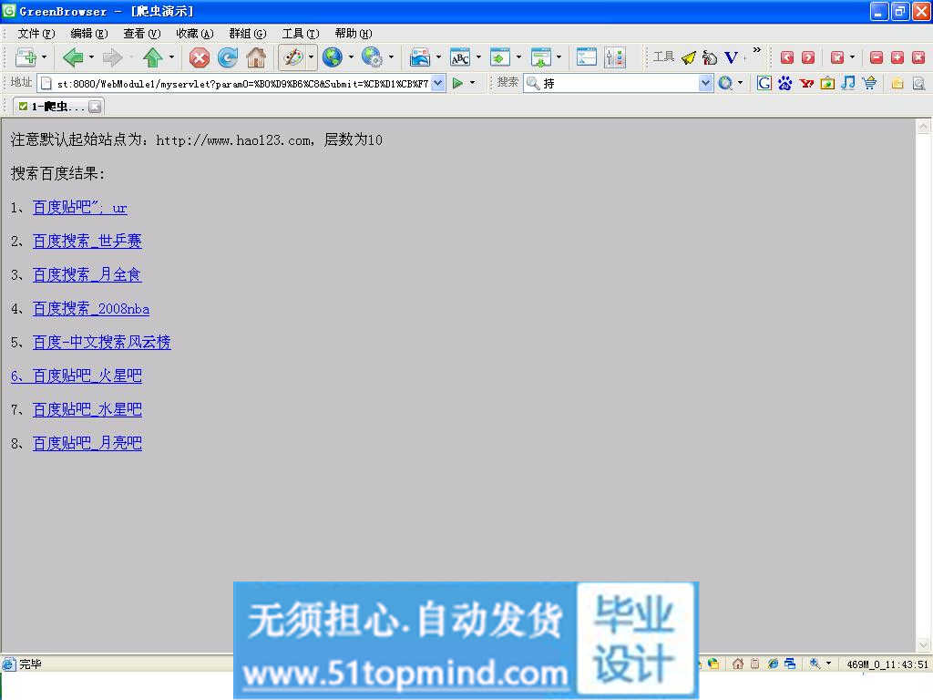The height and width of the screenshot is (700, 933).
Task: Click in the search input box
Action: click(x=618, y=83)
